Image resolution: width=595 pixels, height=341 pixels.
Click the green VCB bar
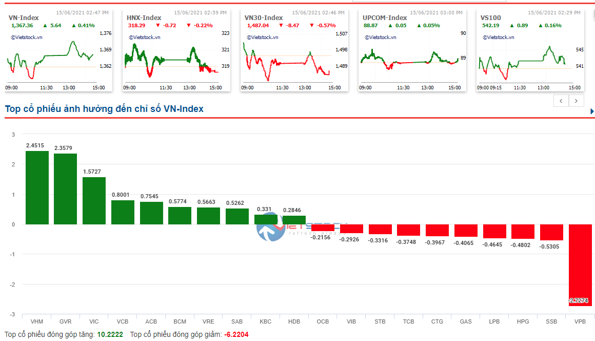point(123,212)
